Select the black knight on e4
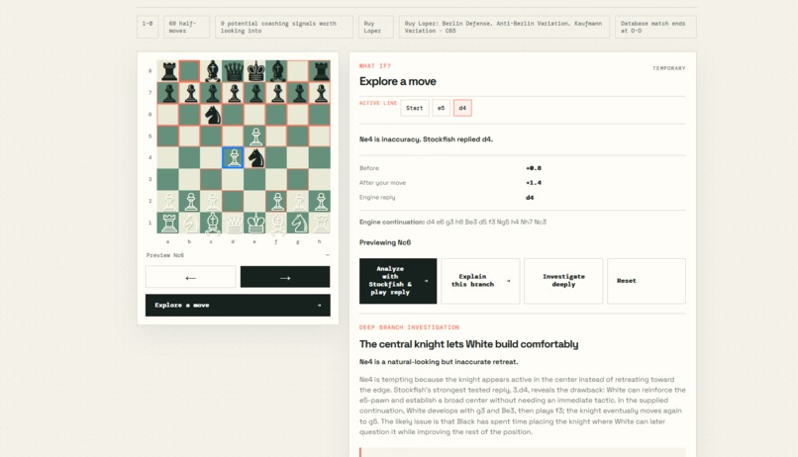 pyautogui.click(x=255, y=157)
